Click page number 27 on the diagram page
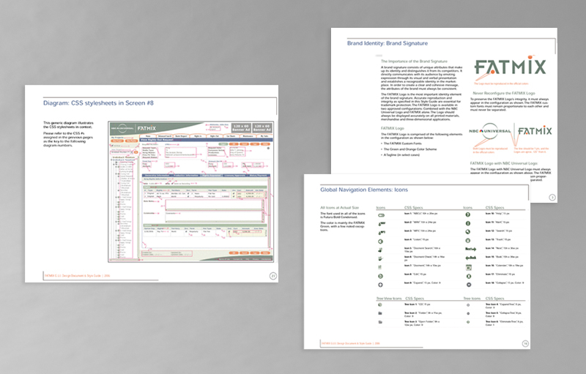This screenshot has width=586, height=374. (x=273, y=276)
